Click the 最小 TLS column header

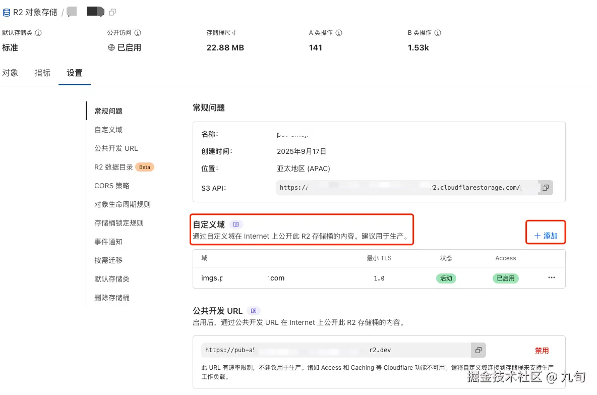coord(379,258)
